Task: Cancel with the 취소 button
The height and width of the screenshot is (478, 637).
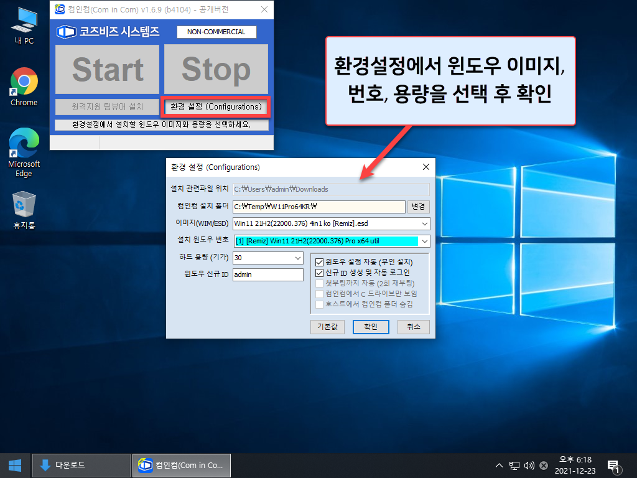Action: tap(413, 327)
